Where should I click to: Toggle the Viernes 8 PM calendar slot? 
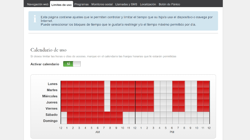tap(188, 108)
